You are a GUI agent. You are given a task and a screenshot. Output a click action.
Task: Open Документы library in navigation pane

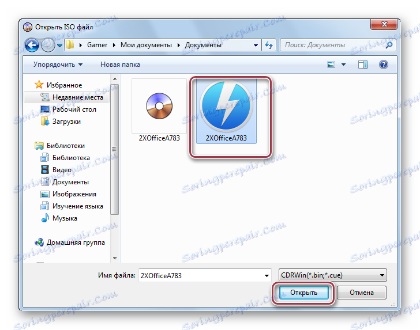[x=65, y=182]
